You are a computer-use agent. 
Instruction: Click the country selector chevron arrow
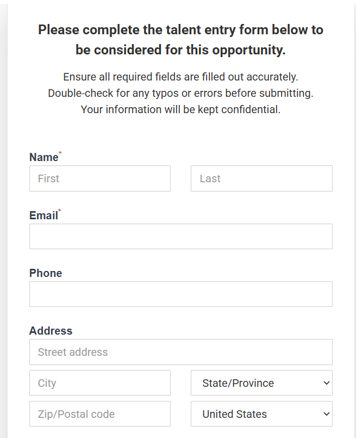[326, 414]
